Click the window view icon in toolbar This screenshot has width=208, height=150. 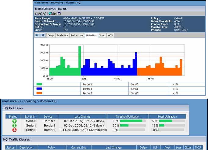coord(59,13)
